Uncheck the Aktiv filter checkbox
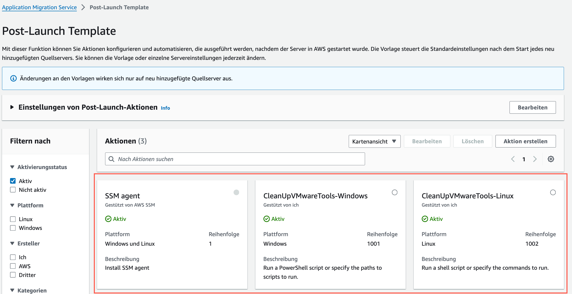This screenshot has width=572, height=294. [13, 181]
